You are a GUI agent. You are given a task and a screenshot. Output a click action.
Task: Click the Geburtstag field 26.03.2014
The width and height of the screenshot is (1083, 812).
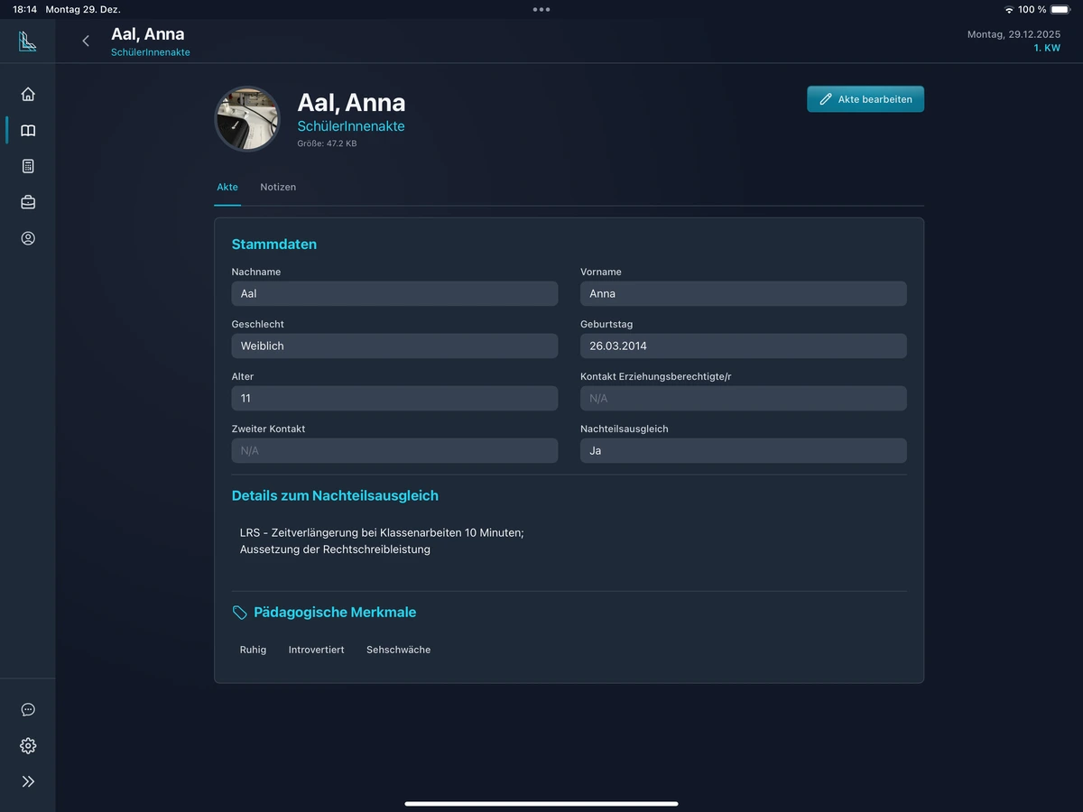click(x=743, y=346)
